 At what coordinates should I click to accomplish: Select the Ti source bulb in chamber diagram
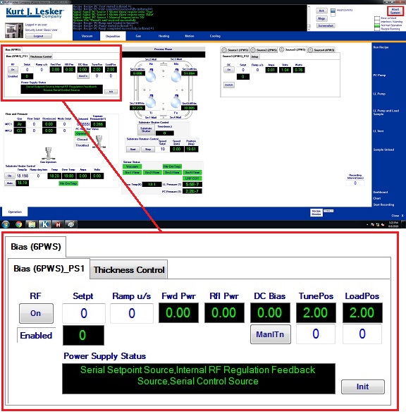pos(151,102)
